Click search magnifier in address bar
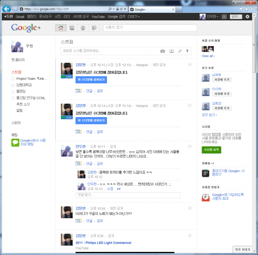This screenshot has height=255, width=258. tap(110, 9)
